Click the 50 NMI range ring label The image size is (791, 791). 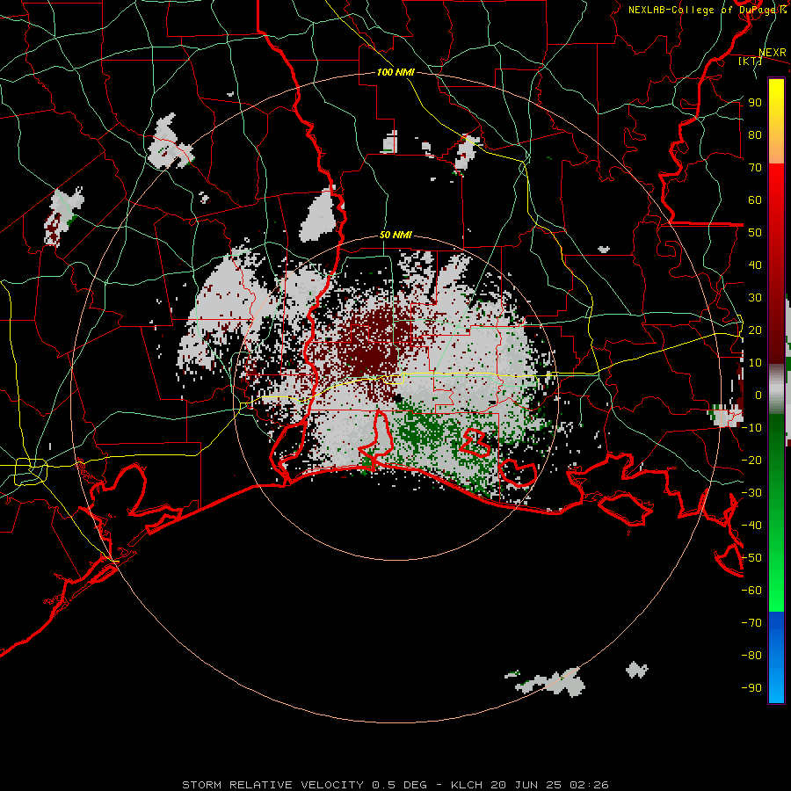click(x=395, y=235)
